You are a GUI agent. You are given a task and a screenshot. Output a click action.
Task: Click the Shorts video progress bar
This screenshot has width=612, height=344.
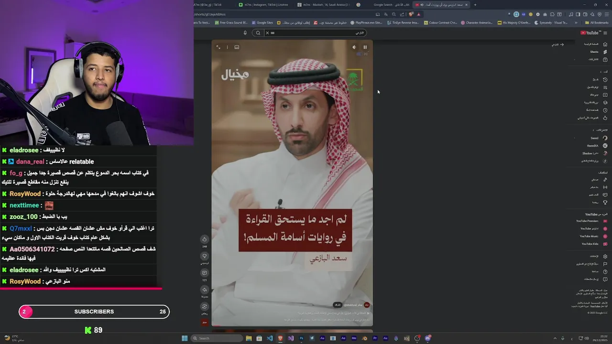292,326
